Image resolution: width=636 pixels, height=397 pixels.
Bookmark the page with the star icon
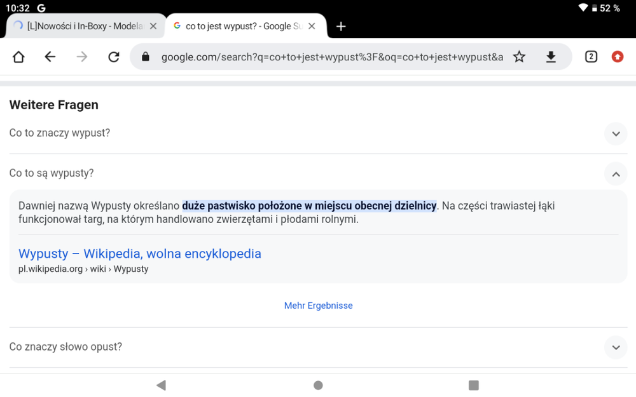[x=520, y=57]
